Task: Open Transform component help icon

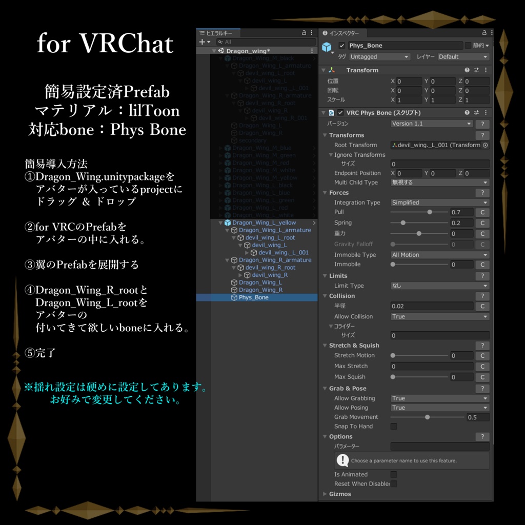Action: (x=467, y=70)
